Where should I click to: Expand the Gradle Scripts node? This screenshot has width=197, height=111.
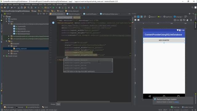tap(4, 56)
